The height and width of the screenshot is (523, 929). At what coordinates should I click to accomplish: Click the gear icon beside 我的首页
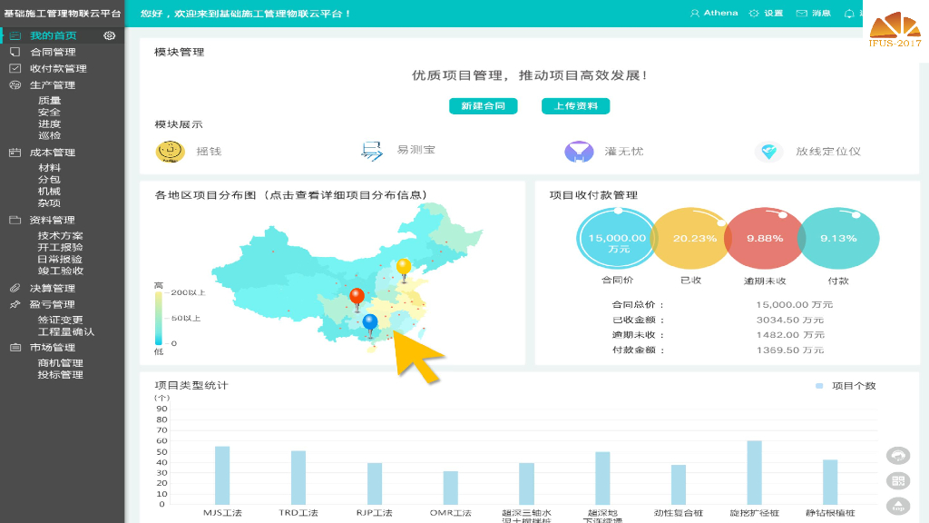pos(110,34)
